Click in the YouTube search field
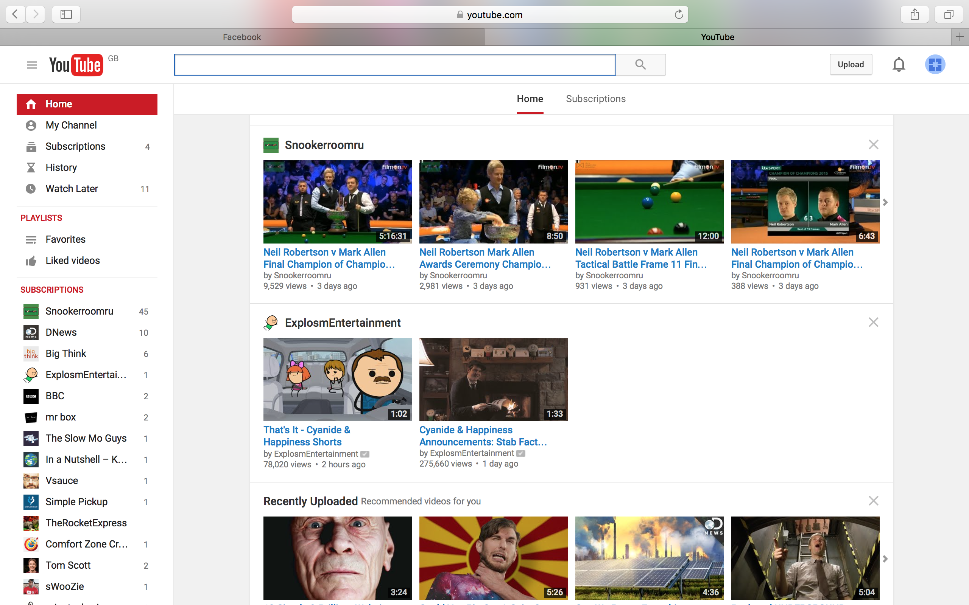The height and width of the screenshot is (605, 969). coord(395,64)
